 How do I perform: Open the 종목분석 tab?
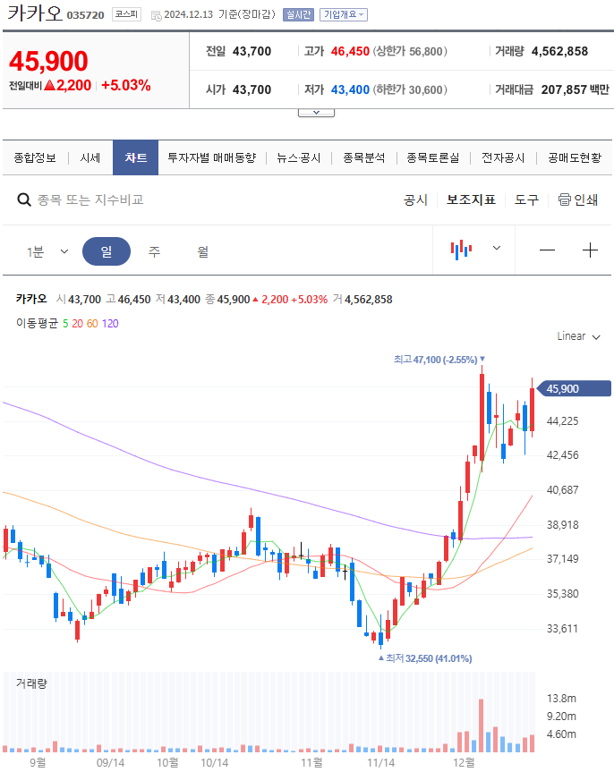pos(363,157)
